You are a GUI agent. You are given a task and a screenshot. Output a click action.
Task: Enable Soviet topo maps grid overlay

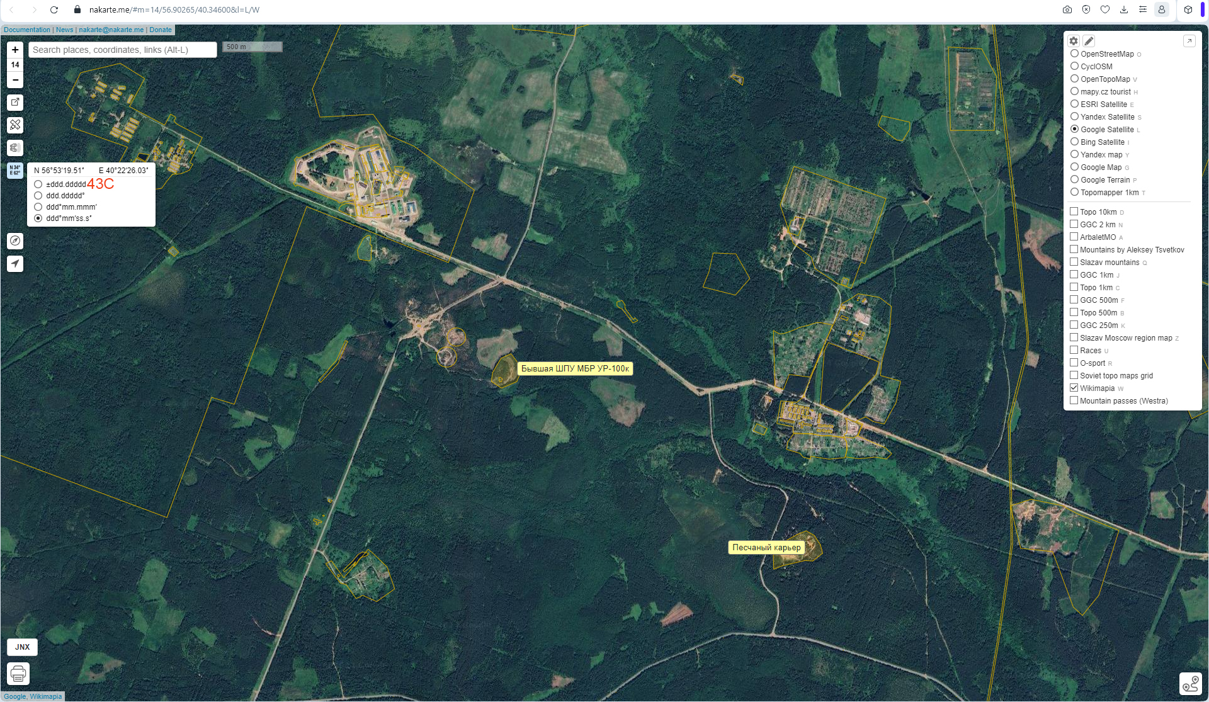point(1074,375)
